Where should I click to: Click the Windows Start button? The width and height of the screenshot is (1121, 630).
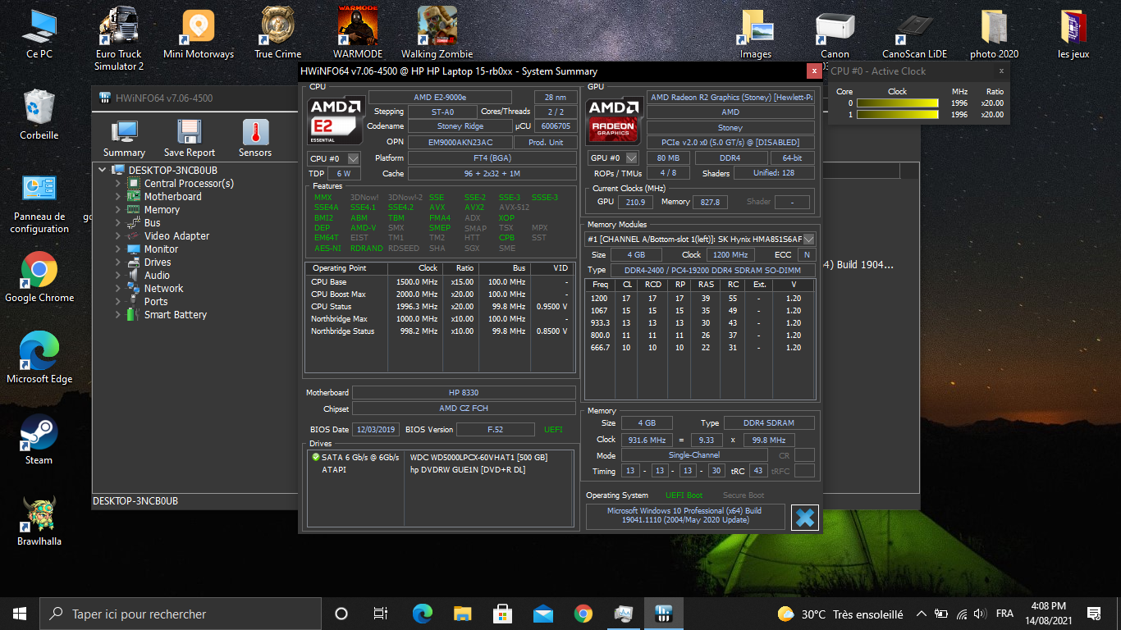[x=20, y=614]
